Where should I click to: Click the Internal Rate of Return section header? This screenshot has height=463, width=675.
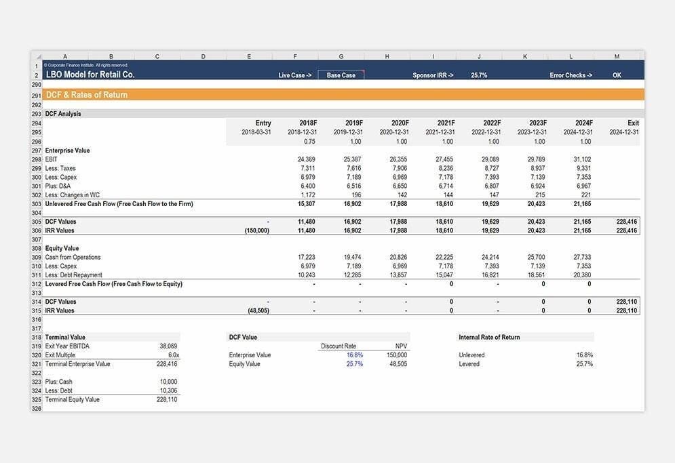490,337
